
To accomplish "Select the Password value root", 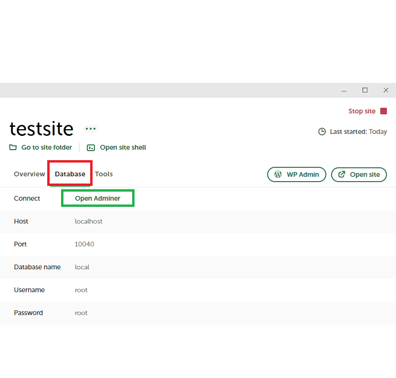I will [81, 313].
